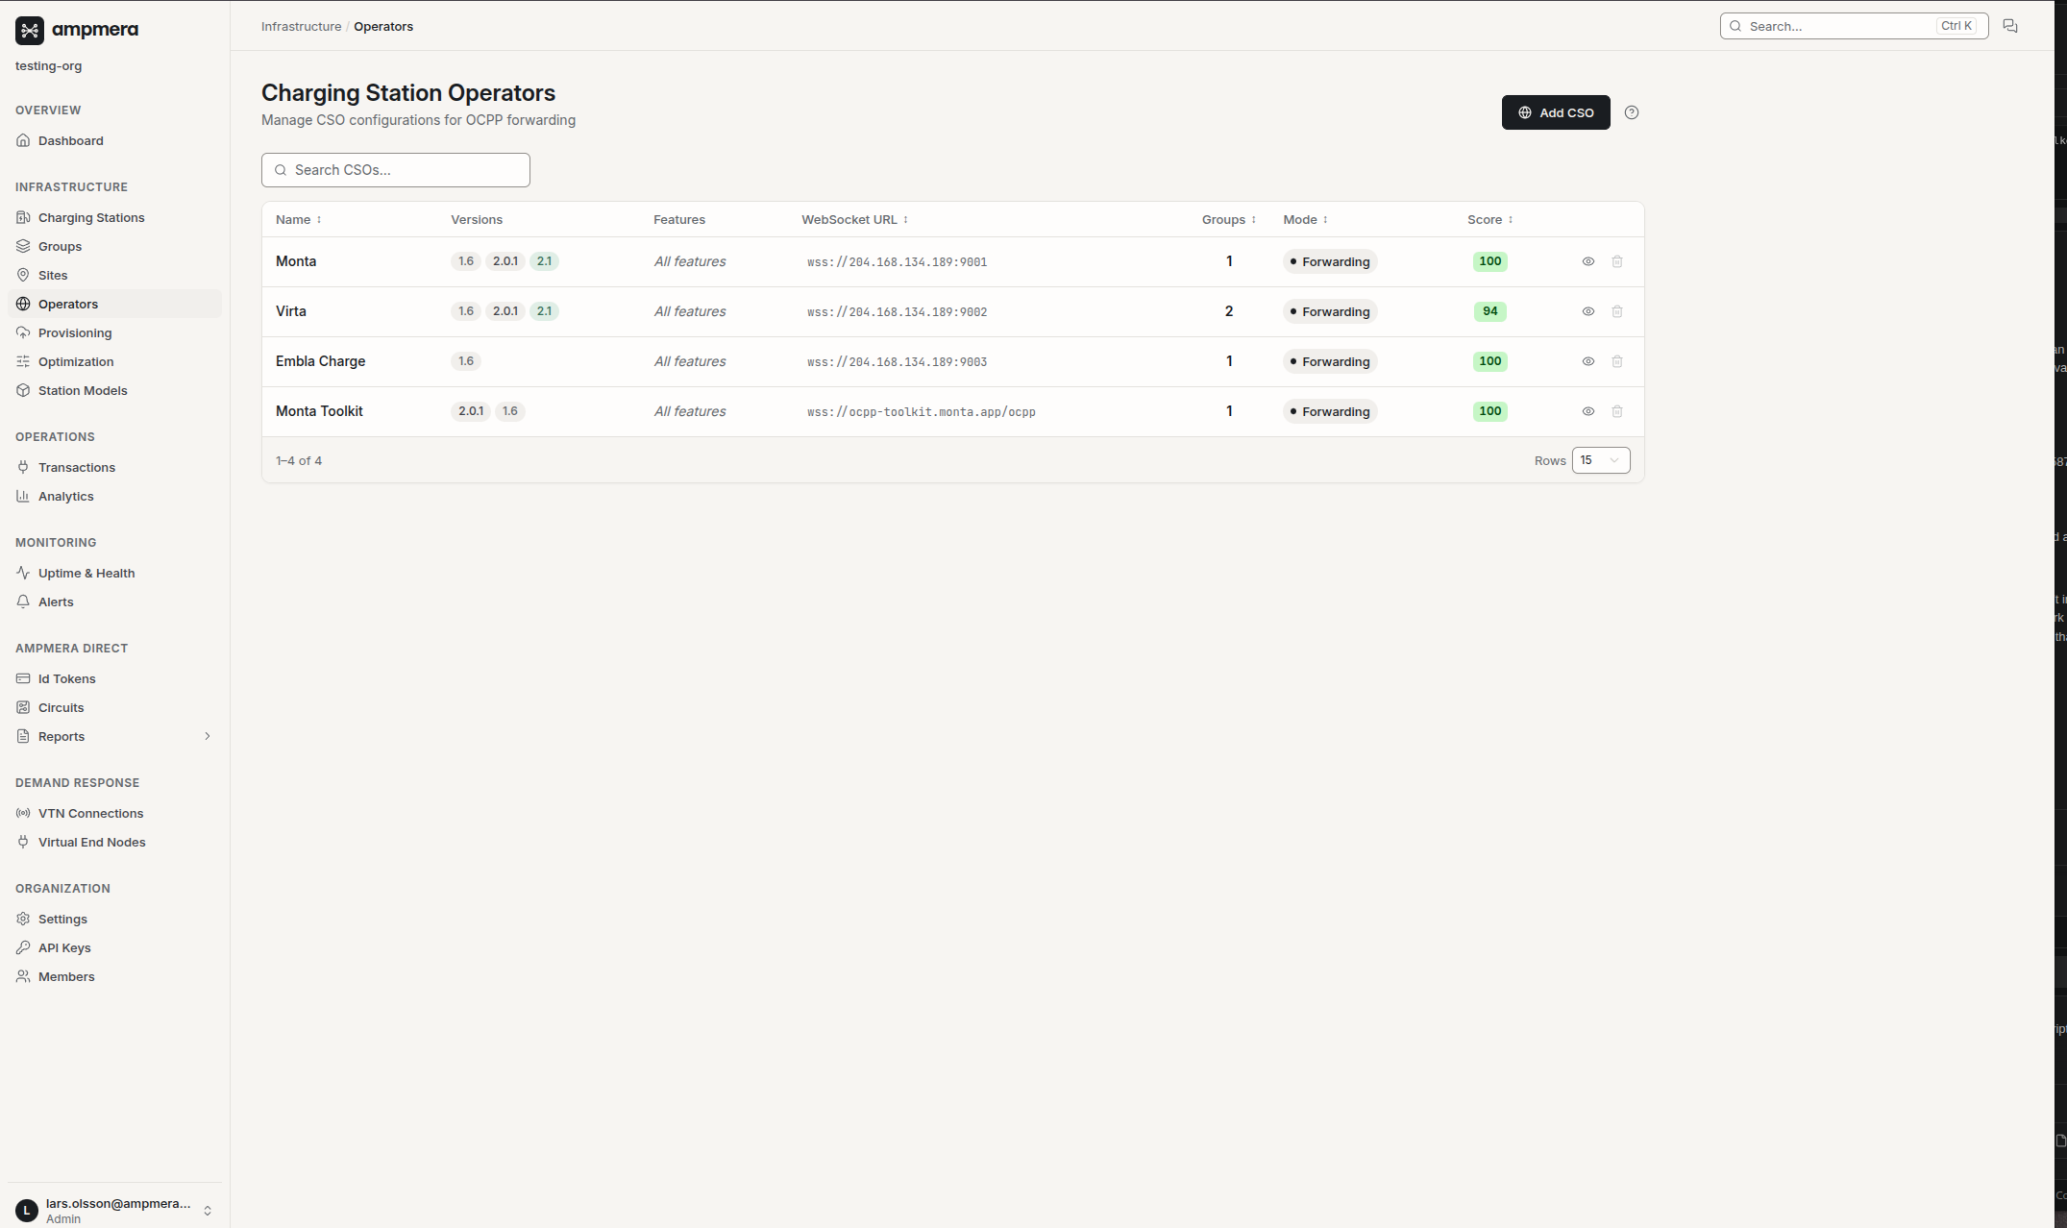Open Circuits page

click(114, 707)
